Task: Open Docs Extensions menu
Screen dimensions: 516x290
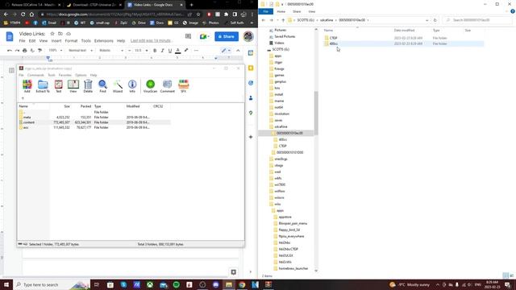Action: point(104,41)
